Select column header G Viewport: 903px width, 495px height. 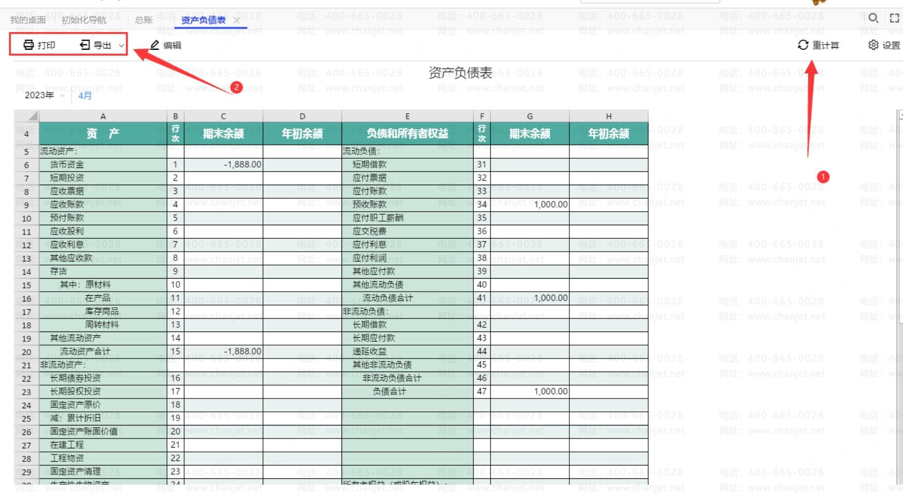click(529, 116)
